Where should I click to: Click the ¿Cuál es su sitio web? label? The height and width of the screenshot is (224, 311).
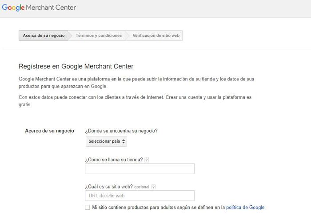click(108, 187)
